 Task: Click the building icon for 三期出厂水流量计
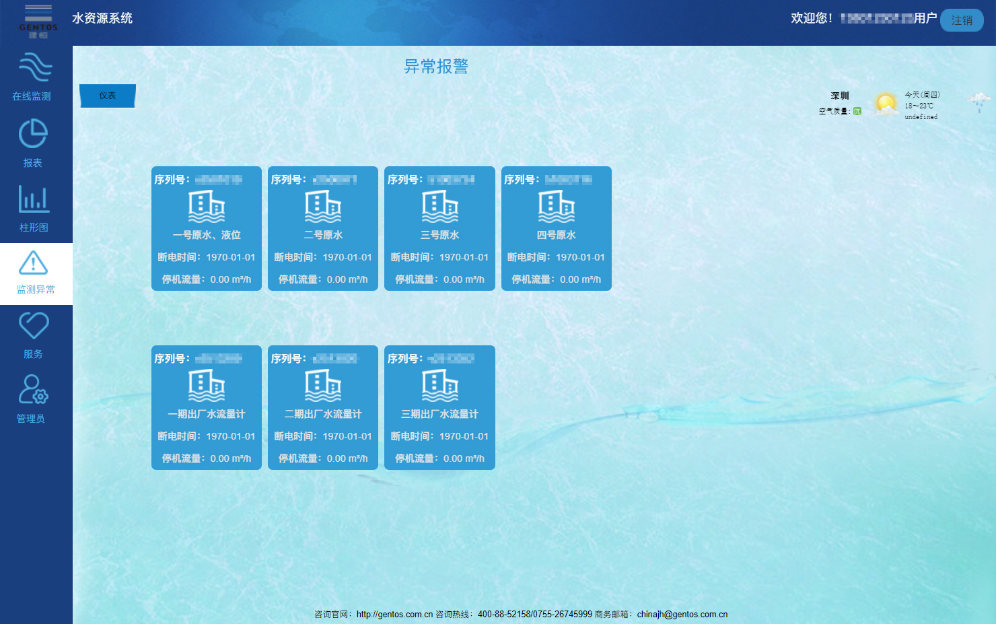coord(439,385)
